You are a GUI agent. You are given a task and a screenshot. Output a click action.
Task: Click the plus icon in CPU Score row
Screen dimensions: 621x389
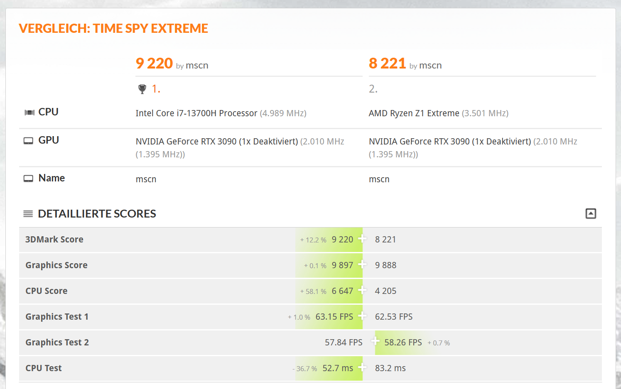pos(362,290)
